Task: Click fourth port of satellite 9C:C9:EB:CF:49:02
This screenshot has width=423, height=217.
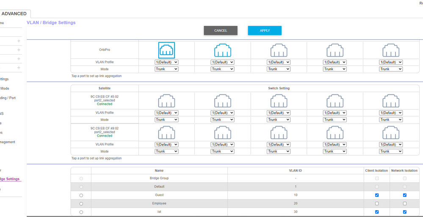Action: click(x=335, y=133)
